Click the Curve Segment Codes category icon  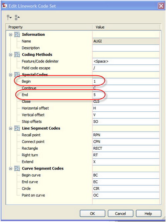pyautogui.click(x=17, y=168)
